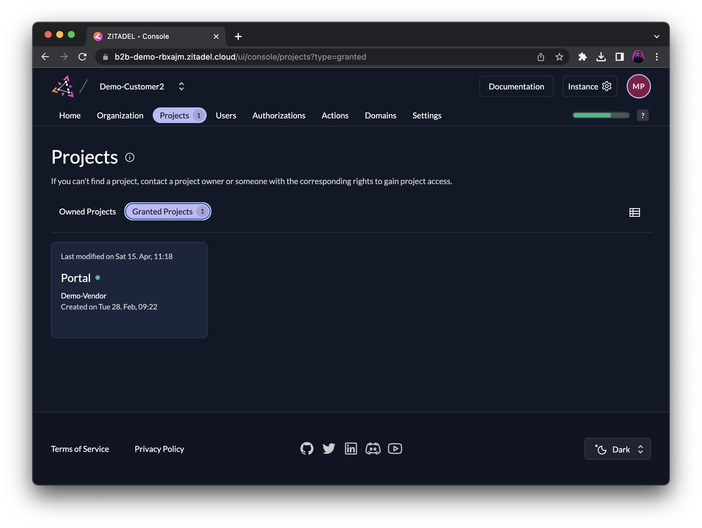Viewport: 702px width, 528px height.
Task: Click the Projects info circle icon
Action: pyautogui.click(x=130, y=157)
